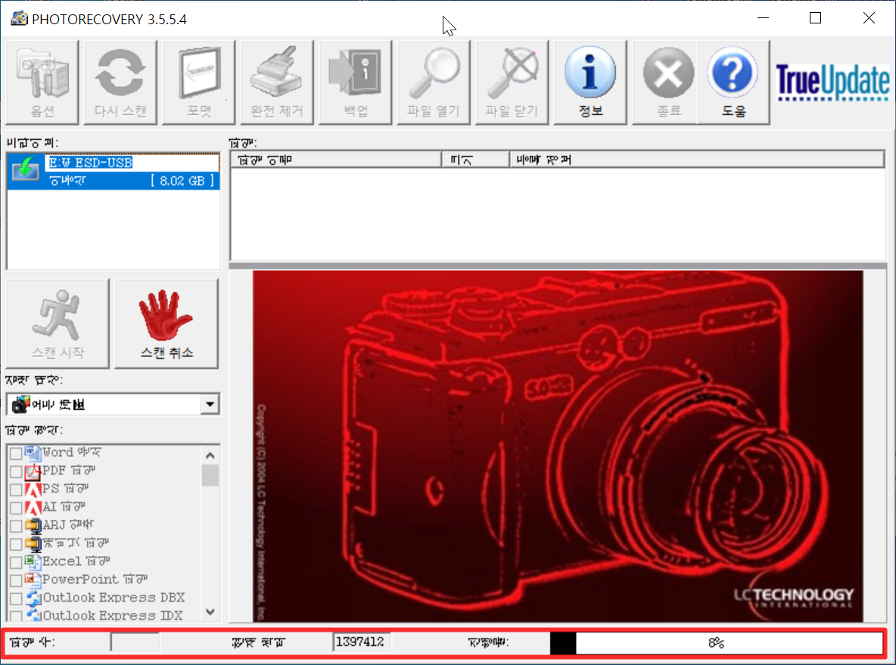
Task: Toggle the Excel file type checkbox
Action: tap(16, 563)
